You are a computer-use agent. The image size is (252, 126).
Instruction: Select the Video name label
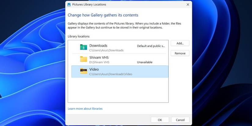click(94, 69)
